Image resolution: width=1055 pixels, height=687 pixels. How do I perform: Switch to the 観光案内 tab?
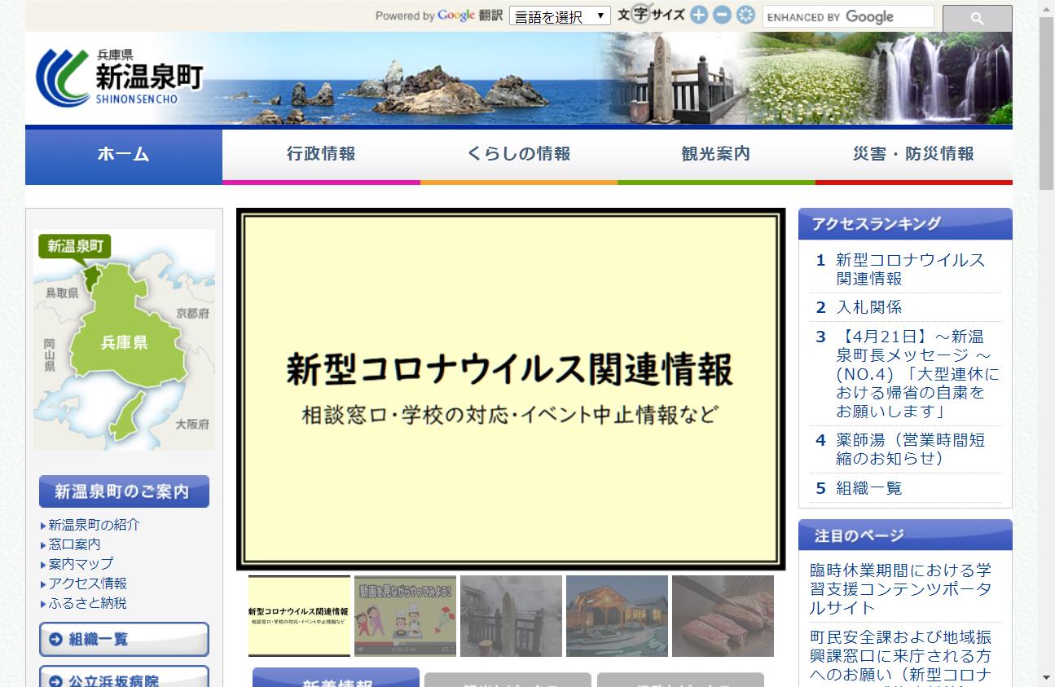click(x=717, y=153)
